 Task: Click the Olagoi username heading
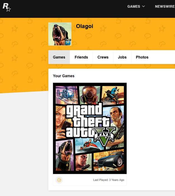tap(85, 26)
